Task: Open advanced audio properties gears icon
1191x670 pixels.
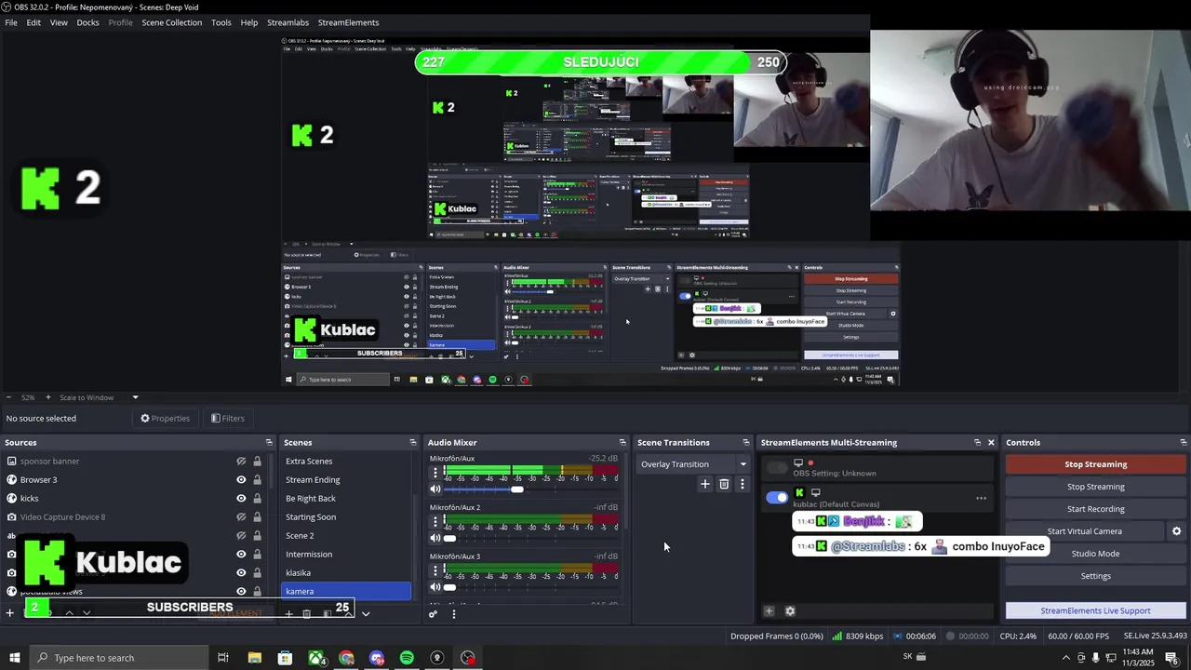Action: point(433,614)
